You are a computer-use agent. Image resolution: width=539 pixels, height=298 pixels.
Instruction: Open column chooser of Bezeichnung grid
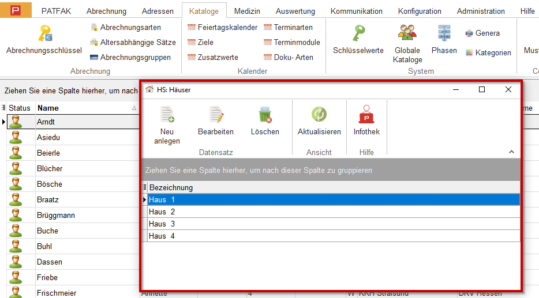pos(144,187)
